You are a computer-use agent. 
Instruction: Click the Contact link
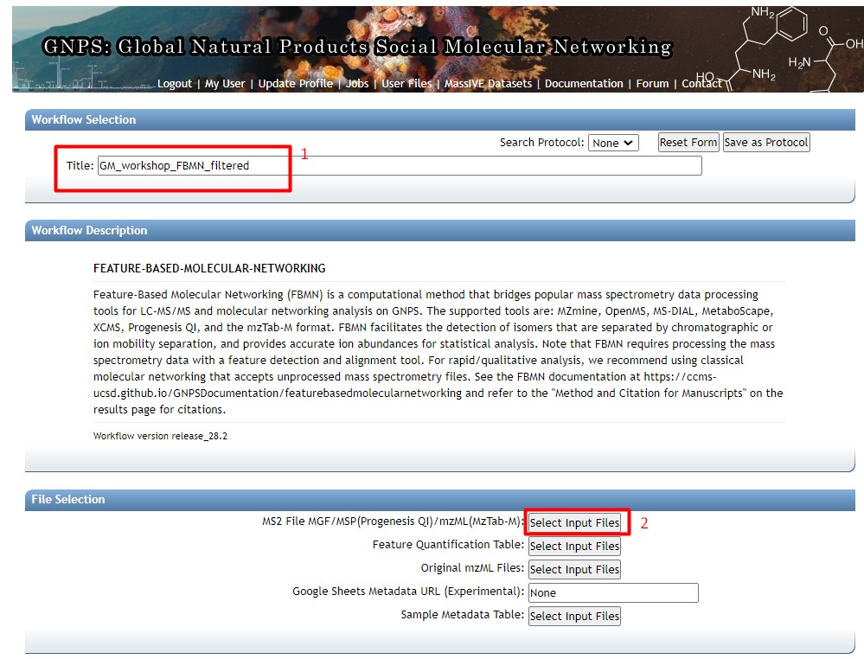pyautogui.click(x=701, y=84)
